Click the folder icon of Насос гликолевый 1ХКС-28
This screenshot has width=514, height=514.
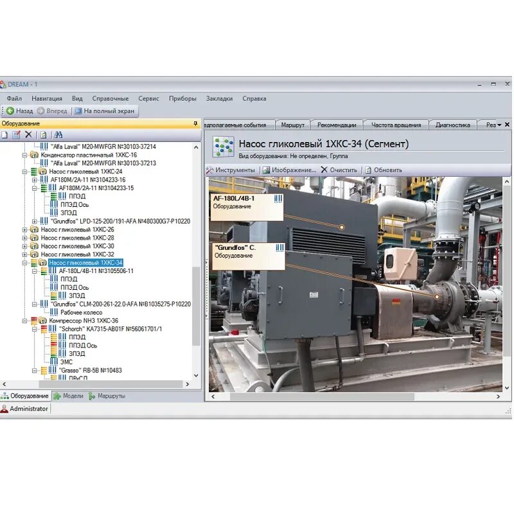[35, 238]
